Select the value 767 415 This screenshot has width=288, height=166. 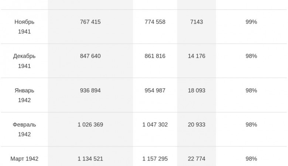(90, 22)
